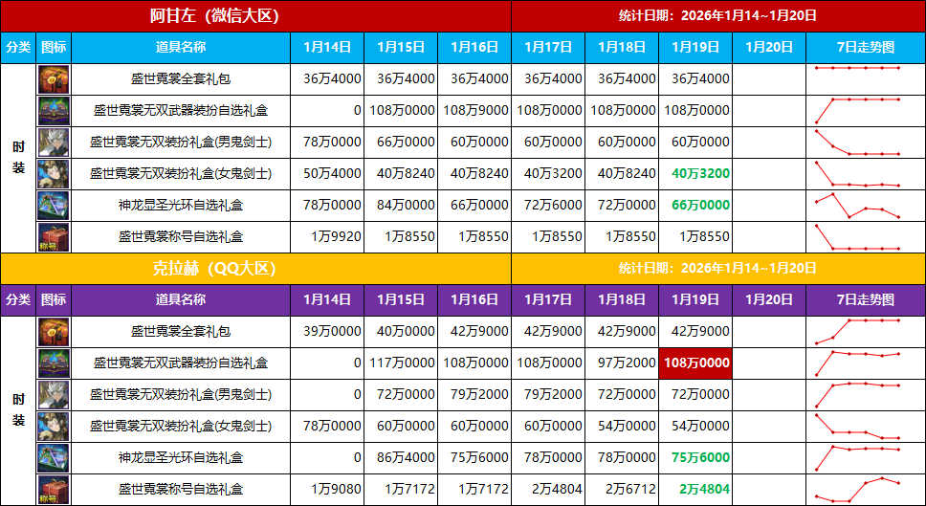Click the 7日走势图 header in the purple row
The image size is (926, 506).
point(866,300)
